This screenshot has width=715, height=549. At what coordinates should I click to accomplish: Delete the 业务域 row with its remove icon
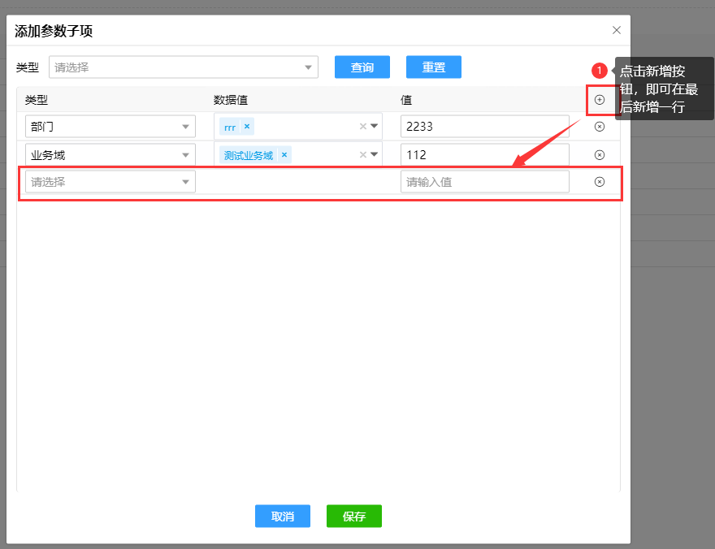pos(600,154)
